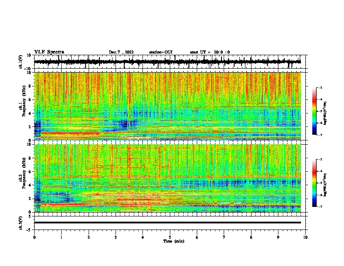
Task: Click the "start UT = 20:0:0" header text
Action: 210,52
